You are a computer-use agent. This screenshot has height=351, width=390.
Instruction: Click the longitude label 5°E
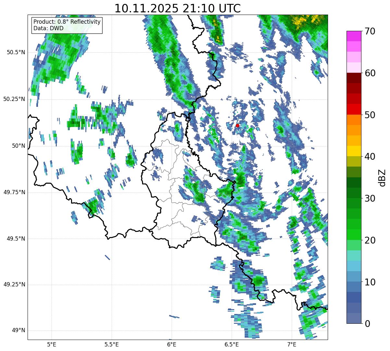[52, 344]
